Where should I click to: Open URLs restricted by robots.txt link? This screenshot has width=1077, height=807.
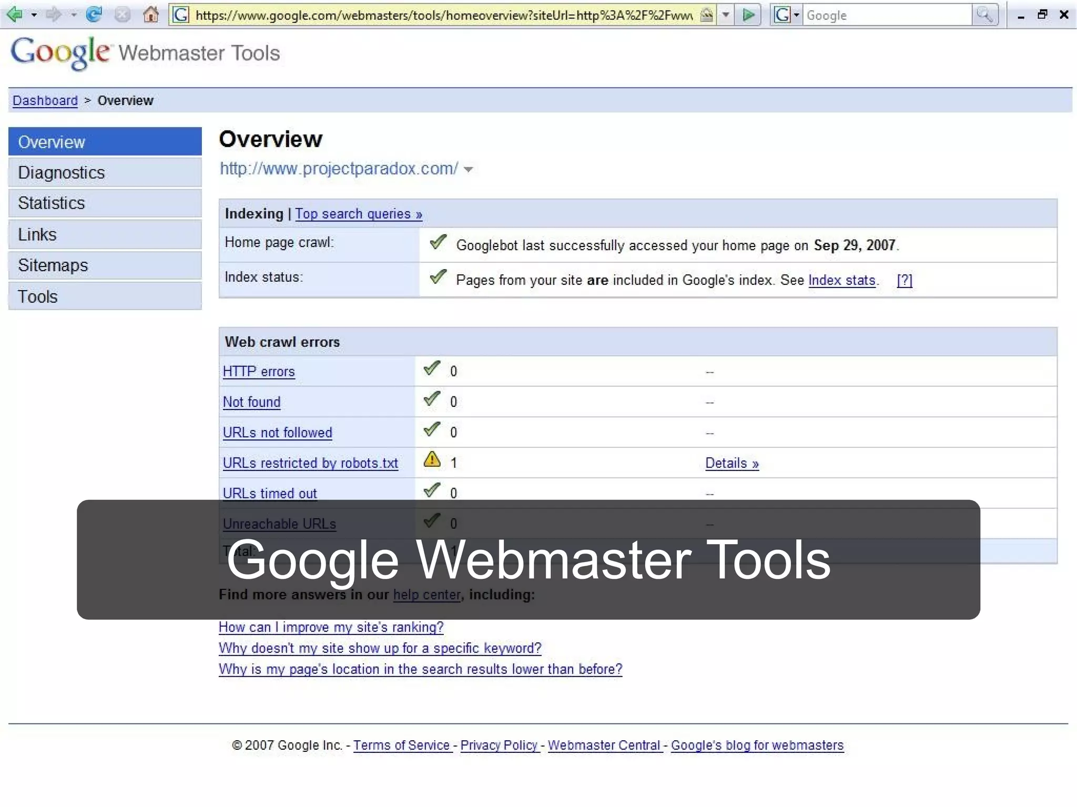coord(311,463)
